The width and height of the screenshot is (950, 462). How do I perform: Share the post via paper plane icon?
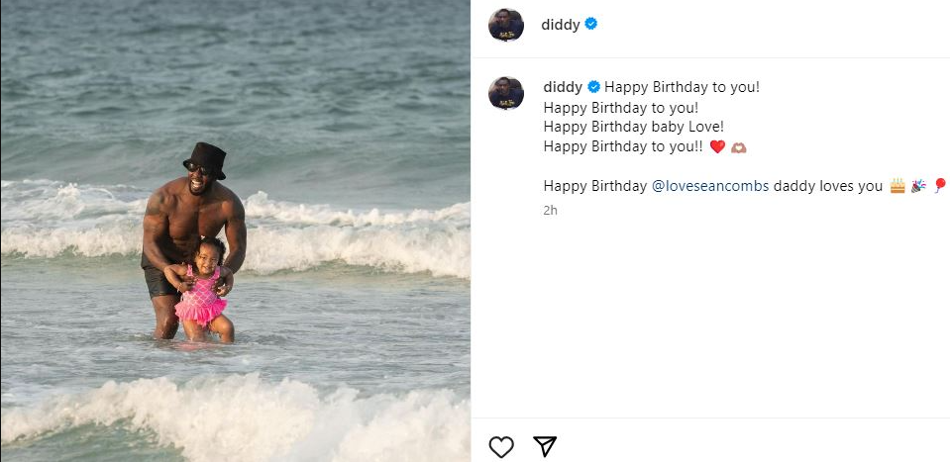545,447
